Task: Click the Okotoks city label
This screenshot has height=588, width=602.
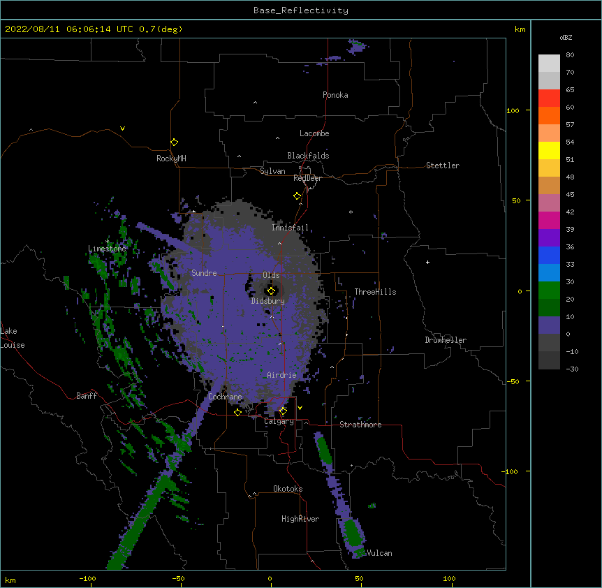Action: pyautogui.click(x=288, y=489)
